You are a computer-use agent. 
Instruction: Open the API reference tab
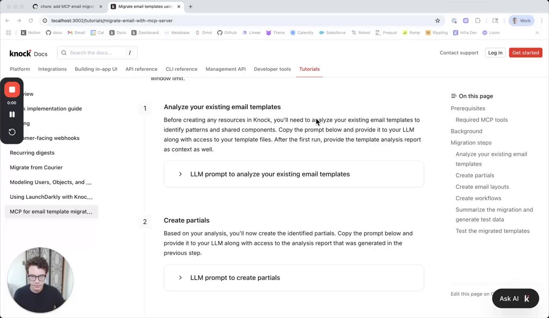click(x=141, y=69)
